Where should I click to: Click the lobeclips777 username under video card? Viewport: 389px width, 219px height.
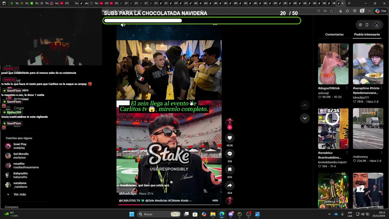click(361, 98)
